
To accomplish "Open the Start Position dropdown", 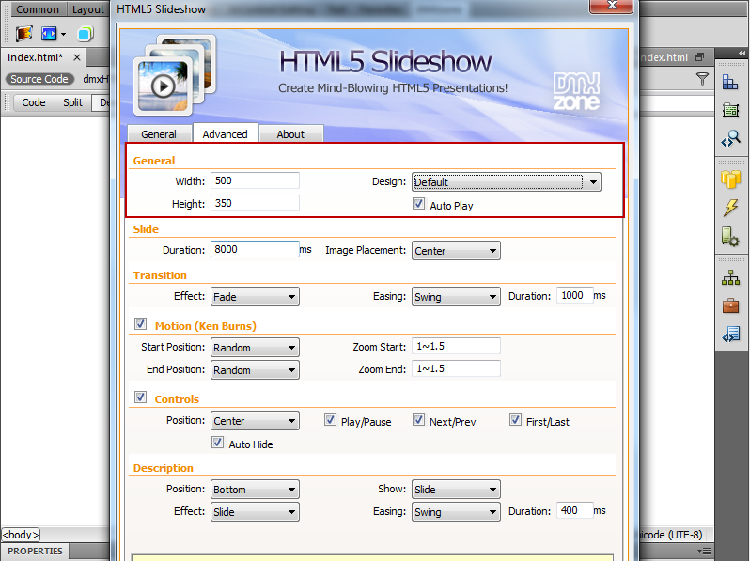I will click(x=255, y=347).
